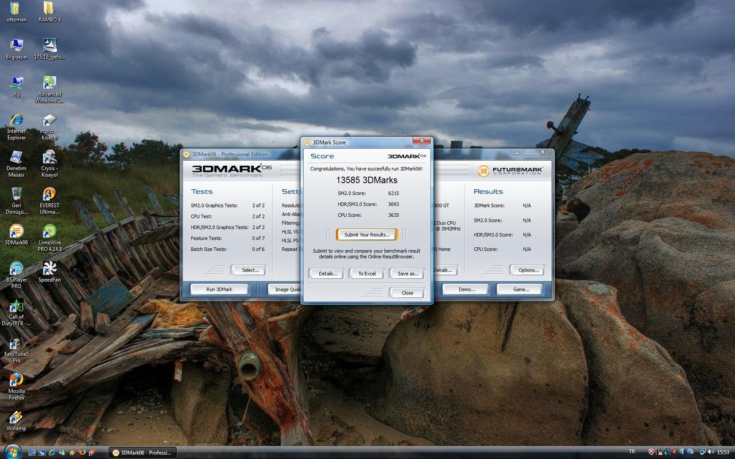Click the taskbar clock showing 15:53
This screenshot has width=735, height=459.
(723, 452)
